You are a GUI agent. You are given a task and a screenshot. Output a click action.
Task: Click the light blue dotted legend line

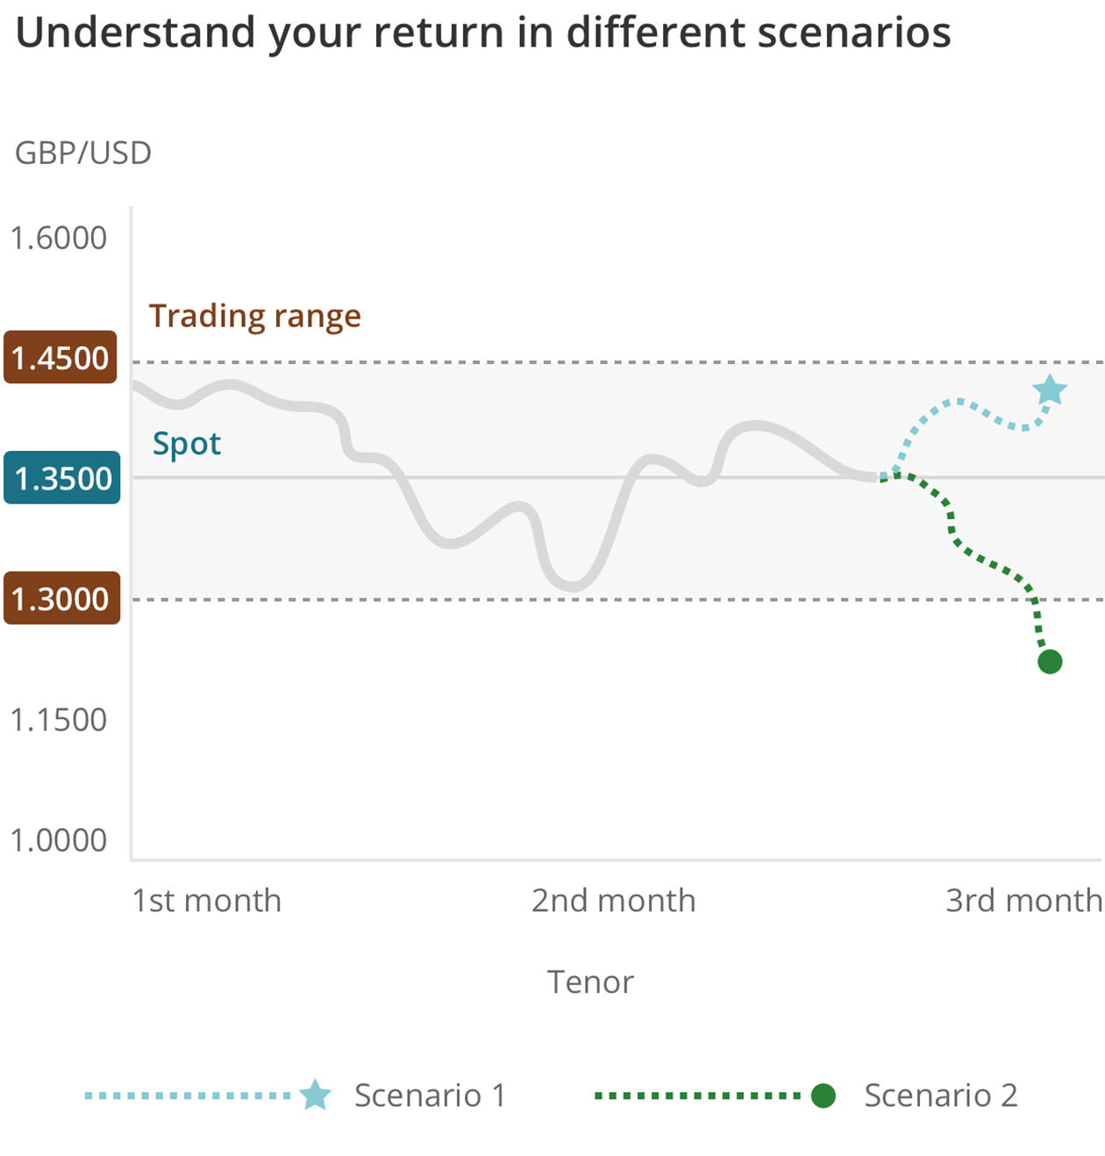pyautogui.click(x=188, y=1095)
